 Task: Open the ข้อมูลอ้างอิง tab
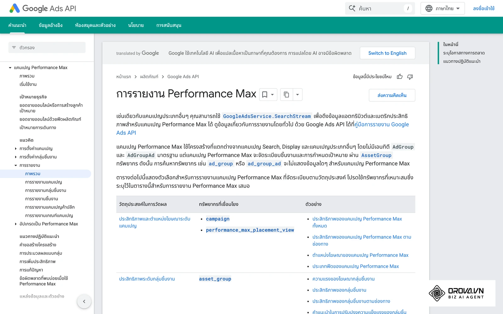pos(51,25)
